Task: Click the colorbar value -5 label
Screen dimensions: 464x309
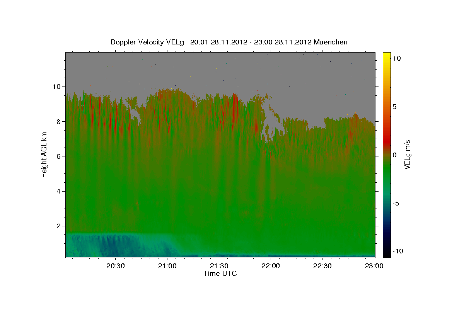Action: [x=396, y=203]
